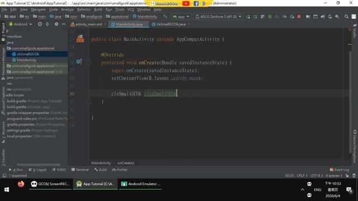358x201 pixels.
Task: Click the Profile app gauge icon
Action: click(284, 17)
